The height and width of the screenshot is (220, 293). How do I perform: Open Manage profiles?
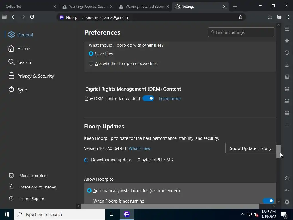pyautogui.click(x=28, y=176)
